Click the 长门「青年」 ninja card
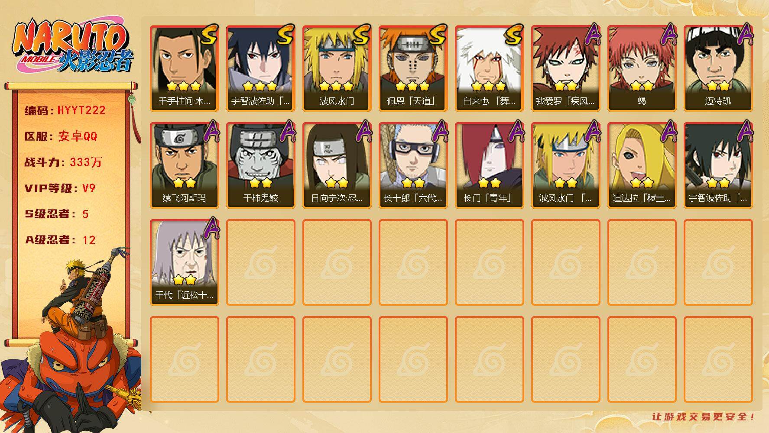Screen dimensions: 769x433 (489, 165)
